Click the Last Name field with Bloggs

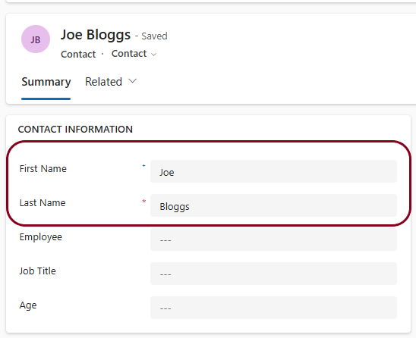[x=273, y=205]
